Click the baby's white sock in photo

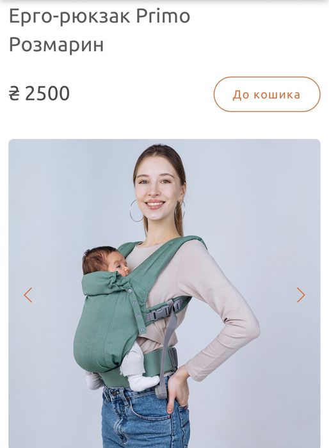144,382
